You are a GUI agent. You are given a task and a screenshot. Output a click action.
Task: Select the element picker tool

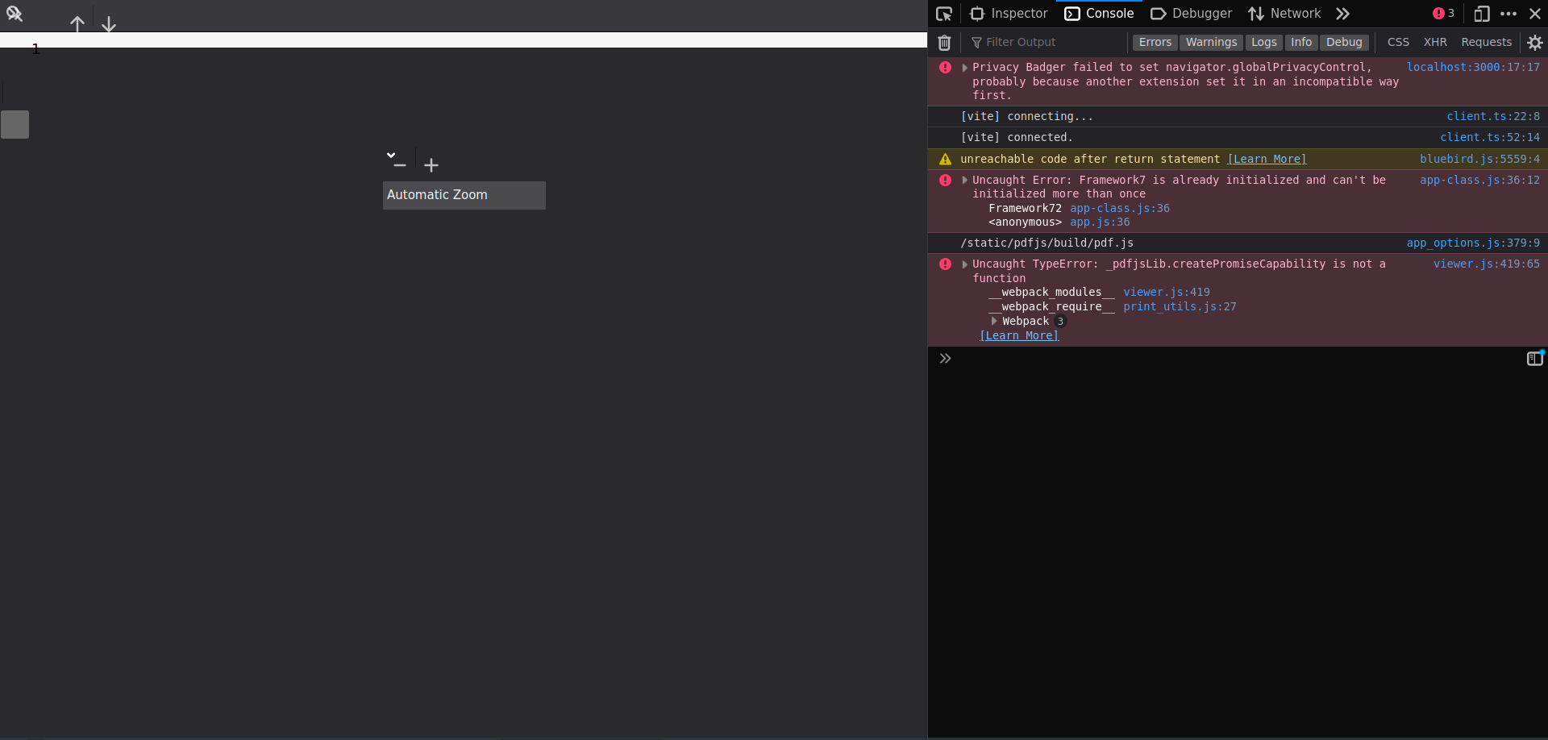tap(943, 14)
